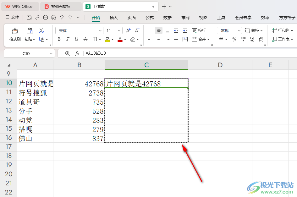Toggle underline formatting

(x=76, y=39)
